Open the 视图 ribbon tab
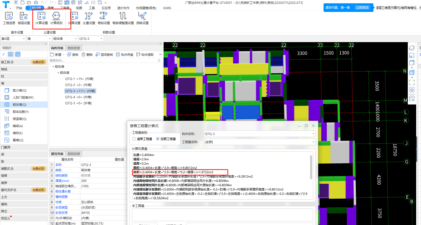The image size is (421, 225). (79, 8)
